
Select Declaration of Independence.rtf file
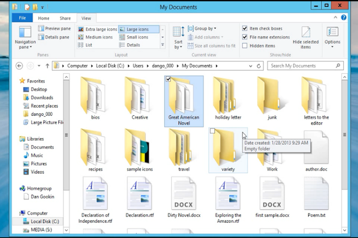95,200
